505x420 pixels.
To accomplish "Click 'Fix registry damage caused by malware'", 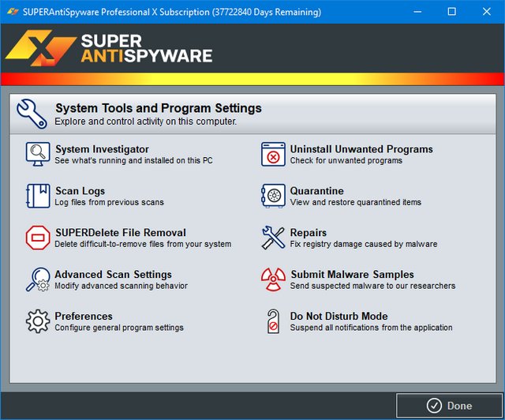I will [364, 244].
